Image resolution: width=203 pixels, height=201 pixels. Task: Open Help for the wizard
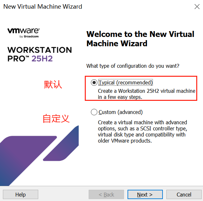coord(21,194)
